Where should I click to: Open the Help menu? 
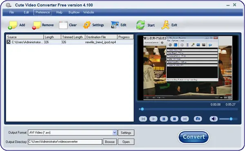[x=59, y=12]
